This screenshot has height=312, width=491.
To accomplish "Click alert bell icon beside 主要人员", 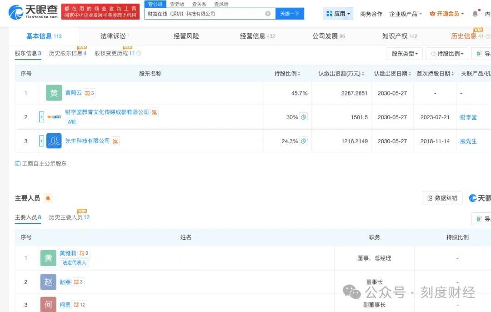I will coord(48,198).
